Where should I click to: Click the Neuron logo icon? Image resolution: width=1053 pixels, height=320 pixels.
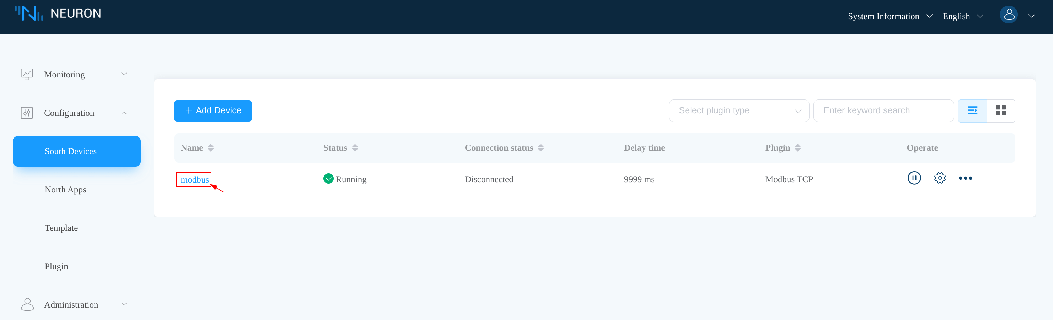tap(29, 13)
